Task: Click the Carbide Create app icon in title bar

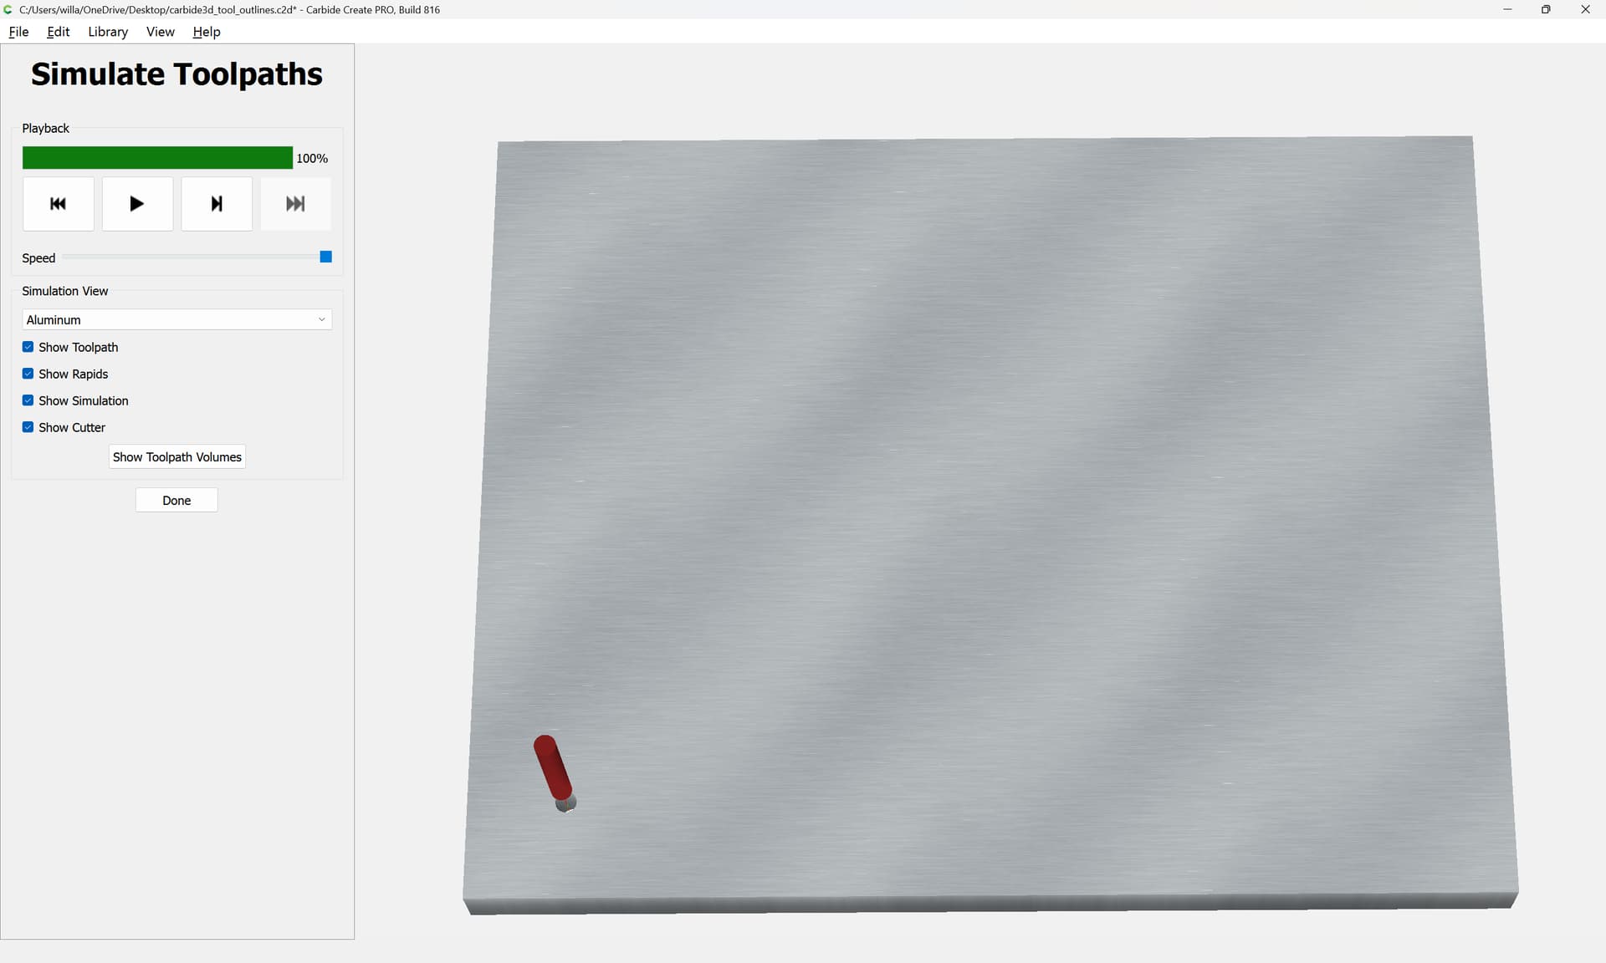Action: 8,9
